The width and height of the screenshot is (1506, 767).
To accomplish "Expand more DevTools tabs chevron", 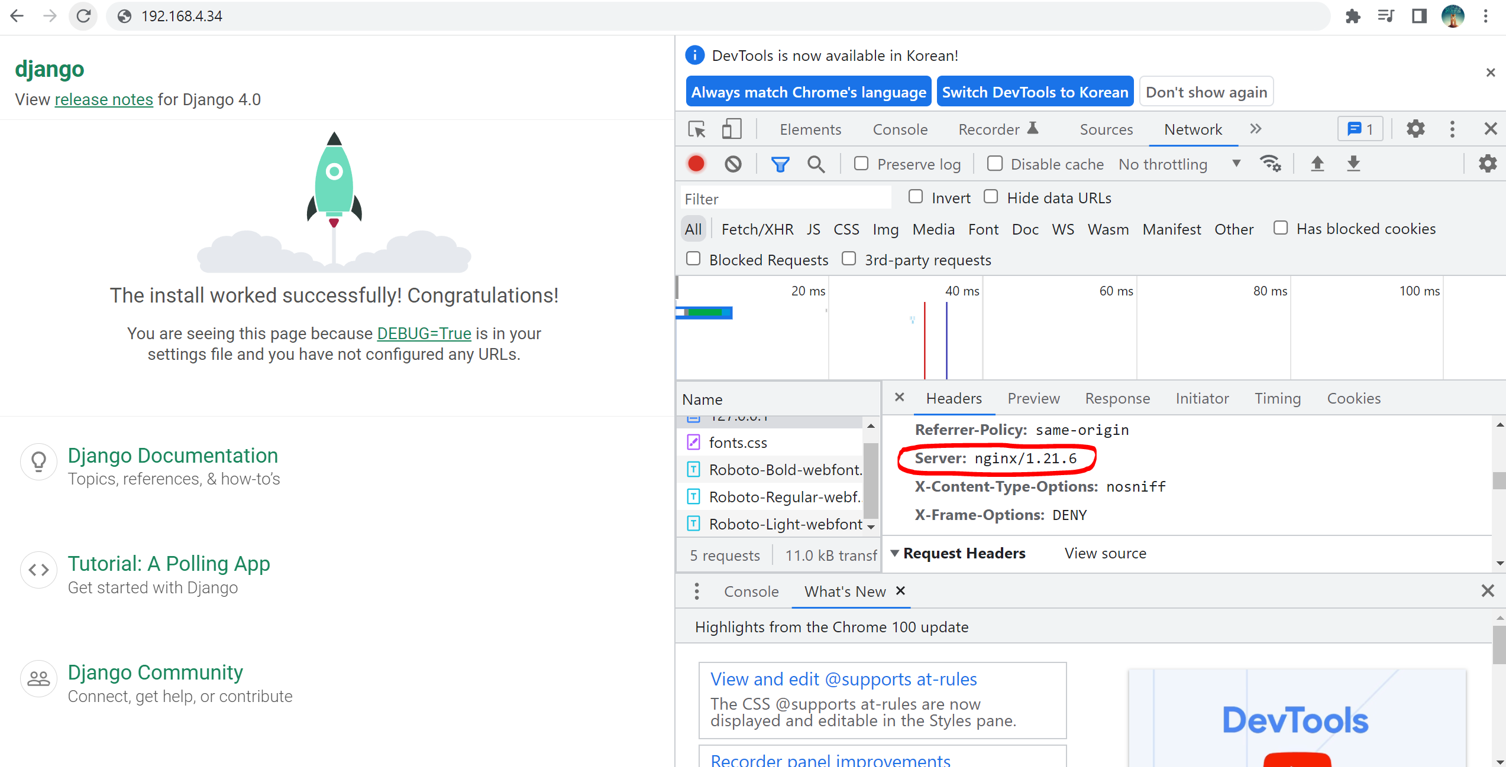I will (1256, 129).
